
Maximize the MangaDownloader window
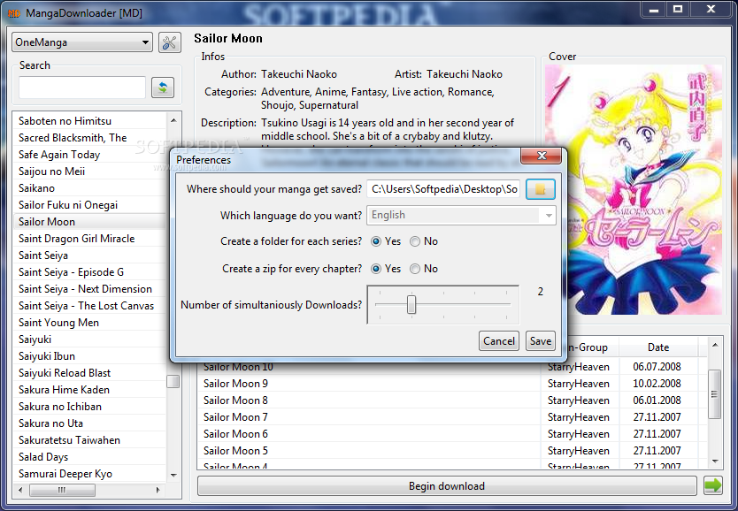pyautogui.click(x=678, y=9)
